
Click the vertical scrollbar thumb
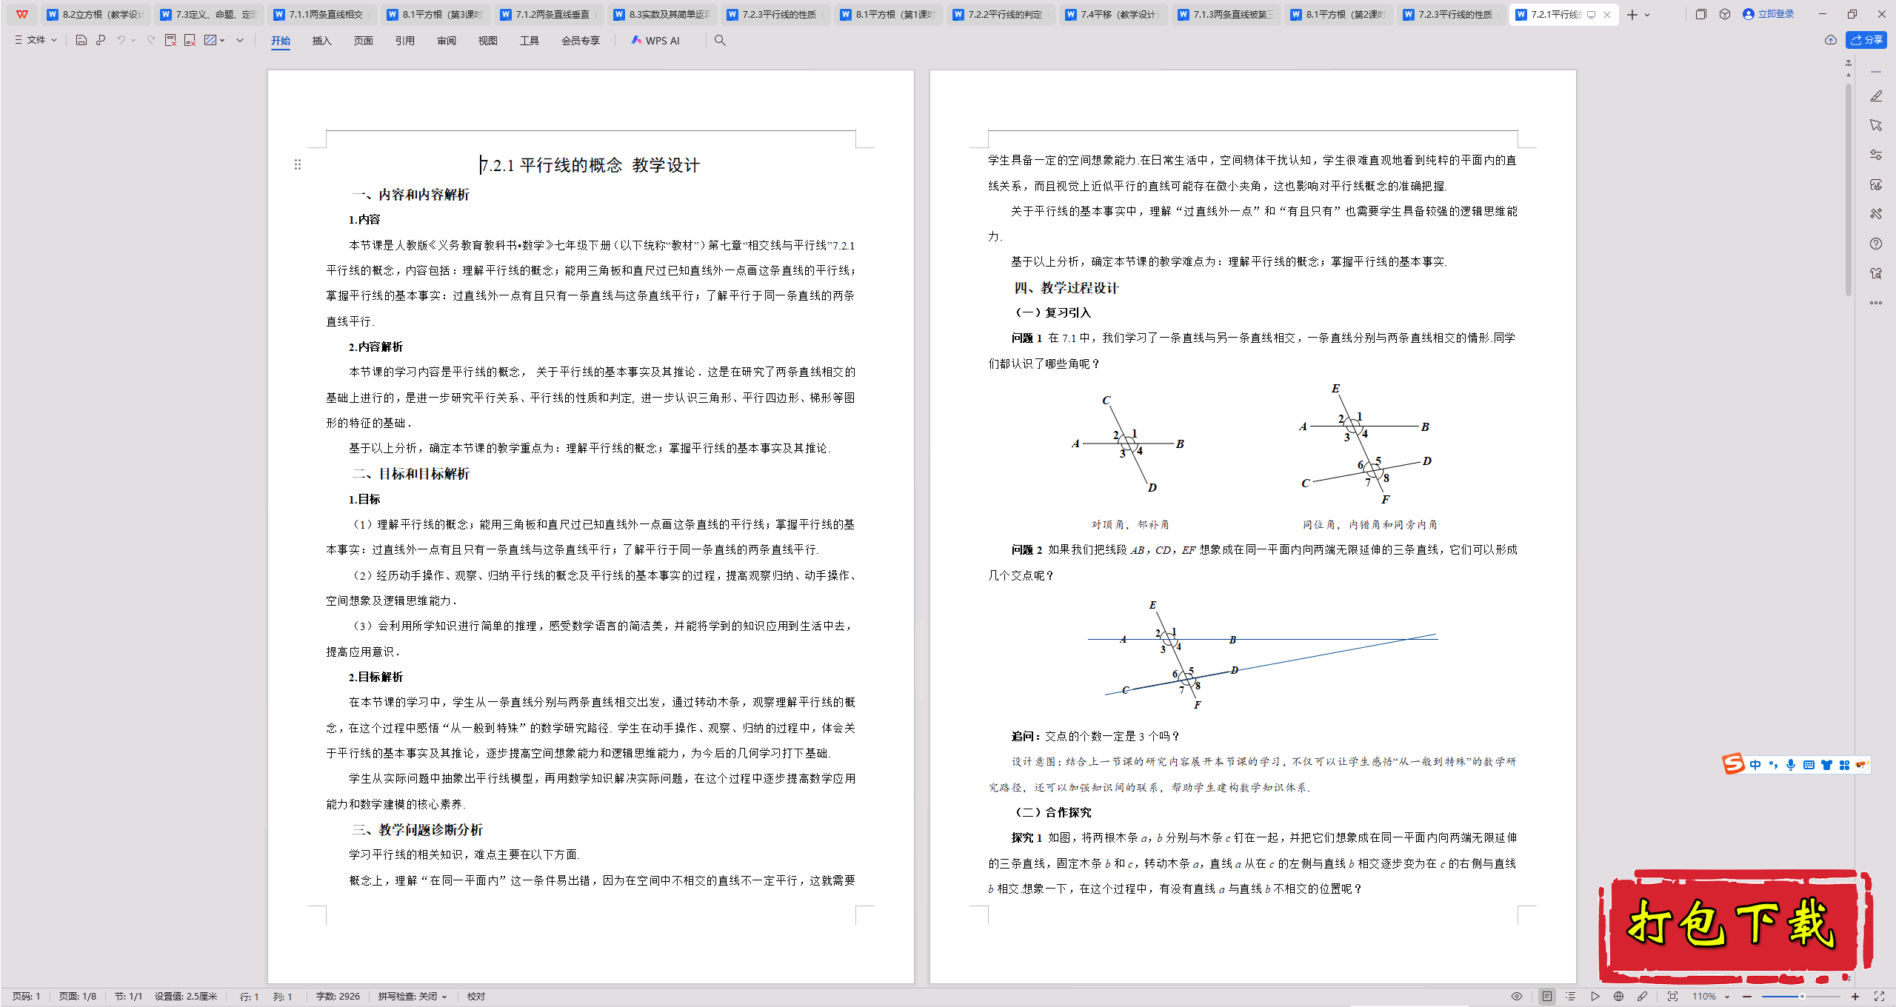(x=1849, y=189)
